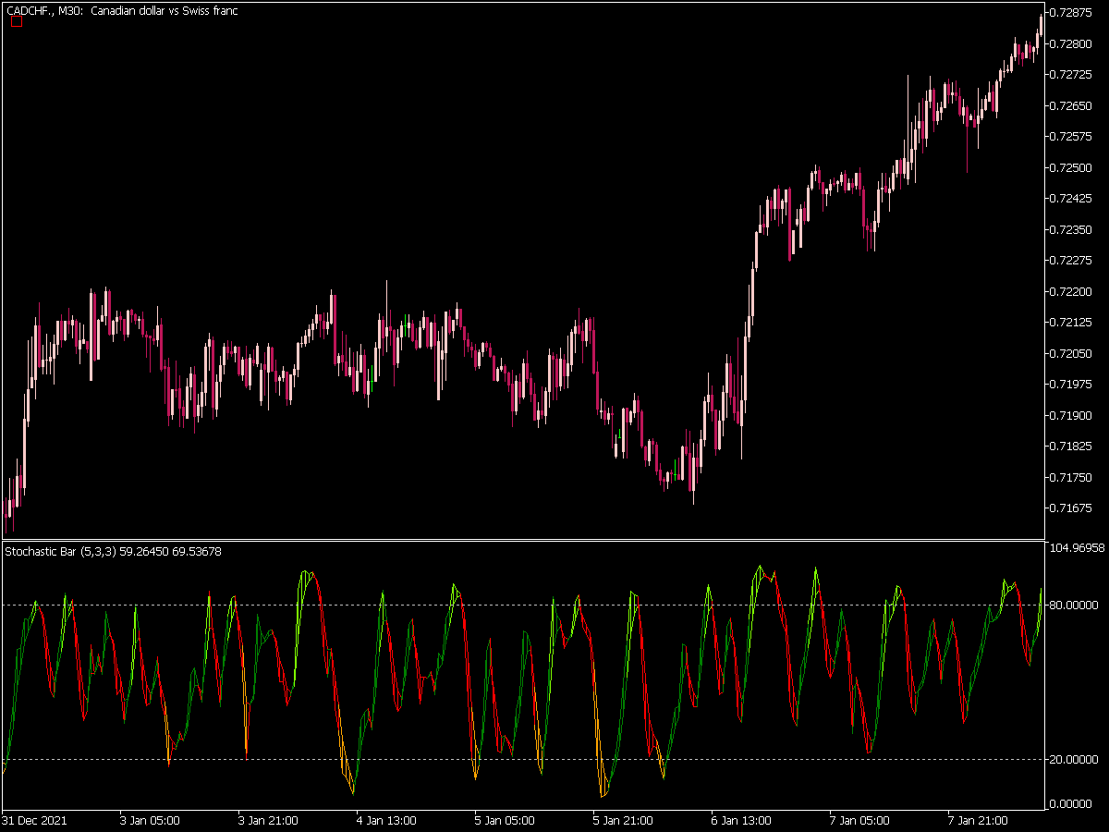Viewport: 1109px width, 832px height.
Task: Click indicator scale value 104.96958
Action: (1079, 548)
